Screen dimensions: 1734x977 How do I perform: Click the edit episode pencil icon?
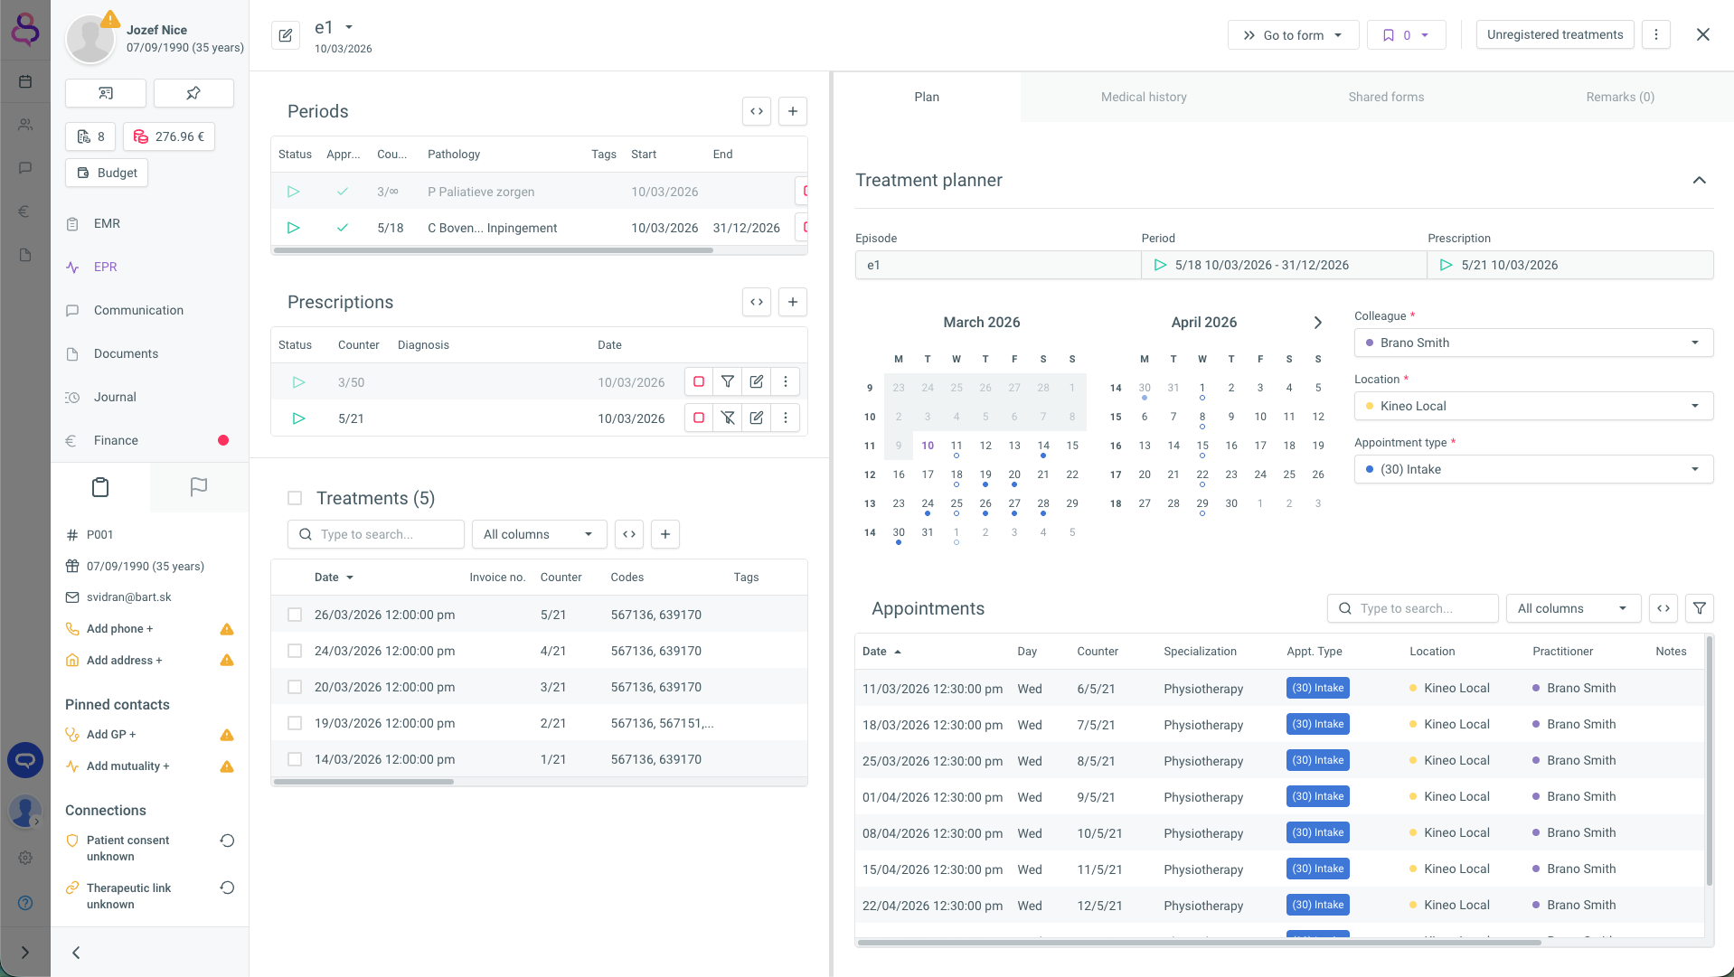click(x=286, y=35)
